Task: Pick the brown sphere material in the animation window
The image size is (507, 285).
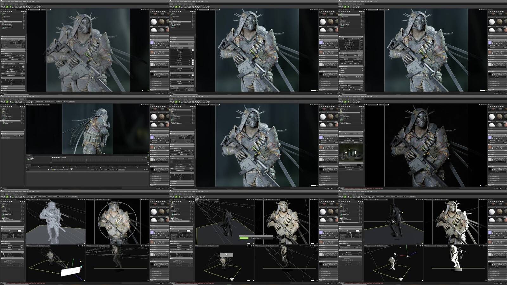Action: click(162, 117)
